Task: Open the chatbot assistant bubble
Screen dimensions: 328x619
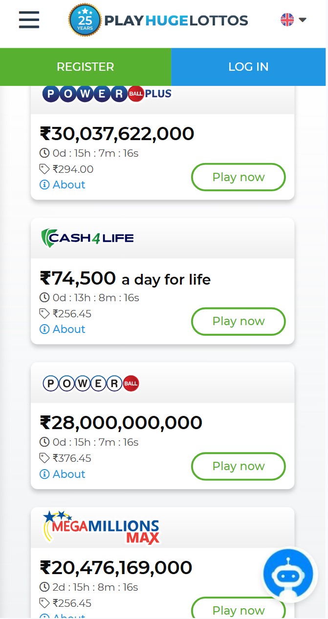Action: click(287, 575)
